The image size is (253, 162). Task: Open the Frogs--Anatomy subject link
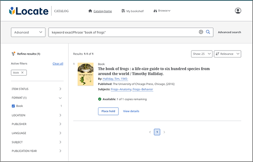121,89
